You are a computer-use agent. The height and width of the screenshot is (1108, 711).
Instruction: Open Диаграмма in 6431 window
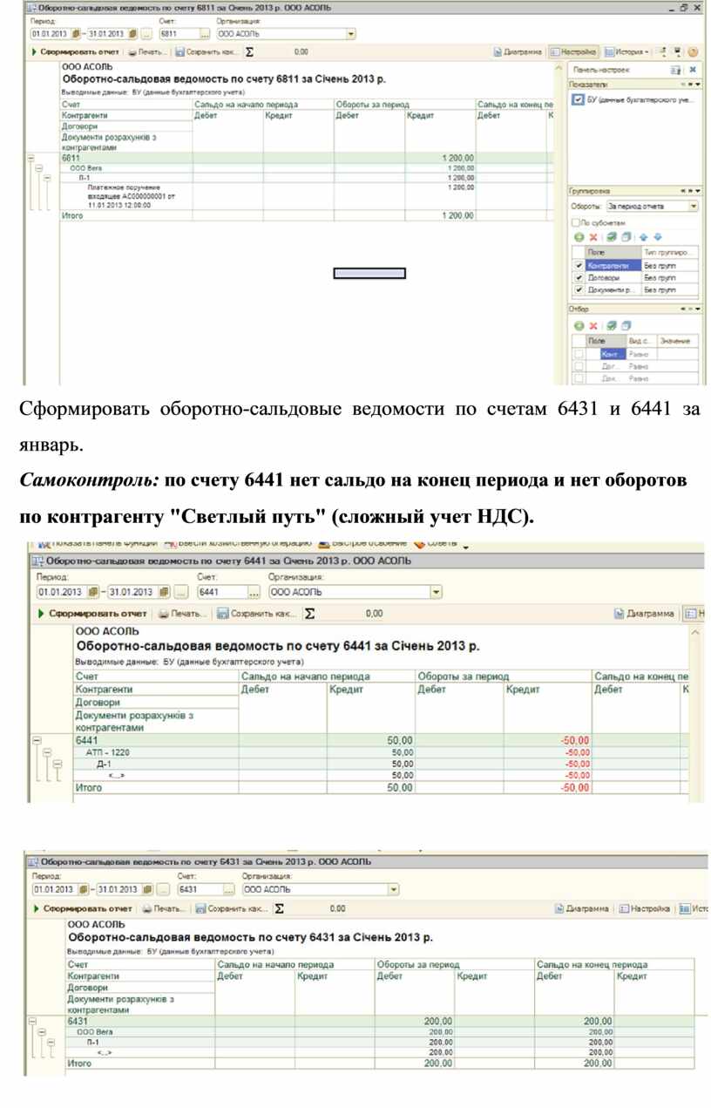(x=582, y=908)
